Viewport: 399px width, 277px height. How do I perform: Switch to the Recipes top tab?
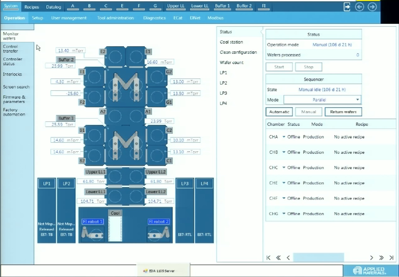point(32,7)
